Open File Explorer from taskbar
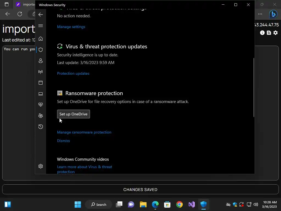This screenshot has height=211, width=281. [143, 204]
